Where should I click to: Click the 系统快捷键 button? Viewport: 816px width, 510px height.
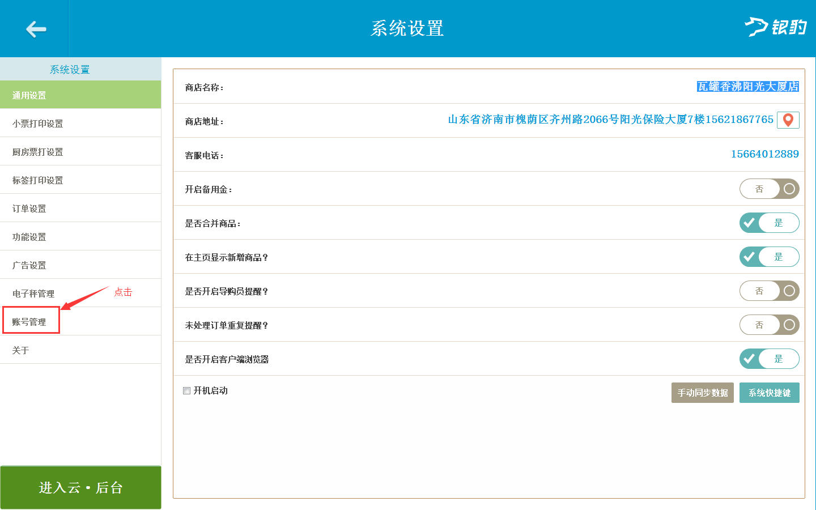770,393
